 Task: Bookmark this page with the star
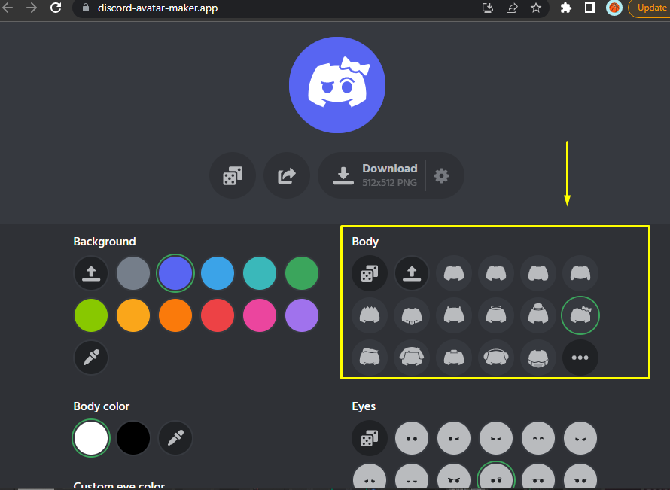click(x=536, y=8)
